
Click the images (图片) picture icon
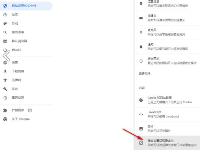coord(141,129)
